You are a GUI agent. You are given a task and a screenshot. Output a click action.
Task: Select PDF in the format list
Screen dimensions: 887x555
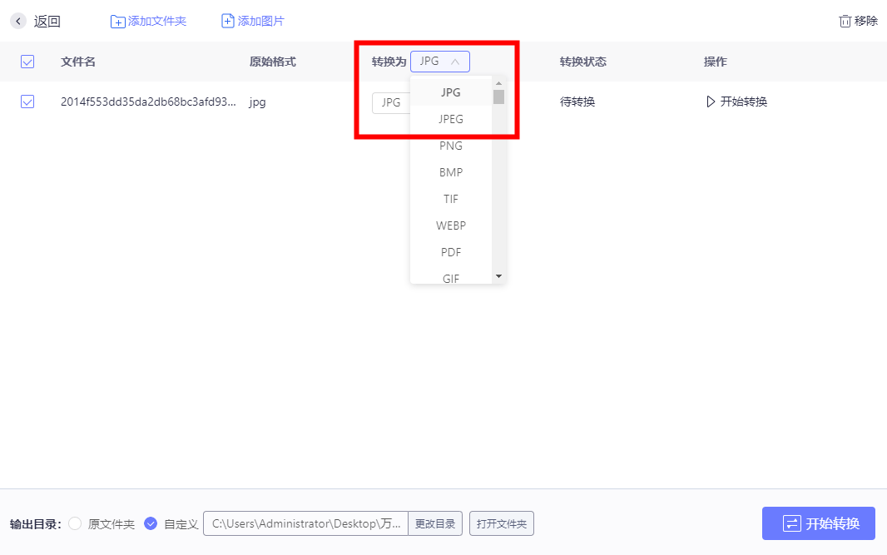[x=451, y=252]
